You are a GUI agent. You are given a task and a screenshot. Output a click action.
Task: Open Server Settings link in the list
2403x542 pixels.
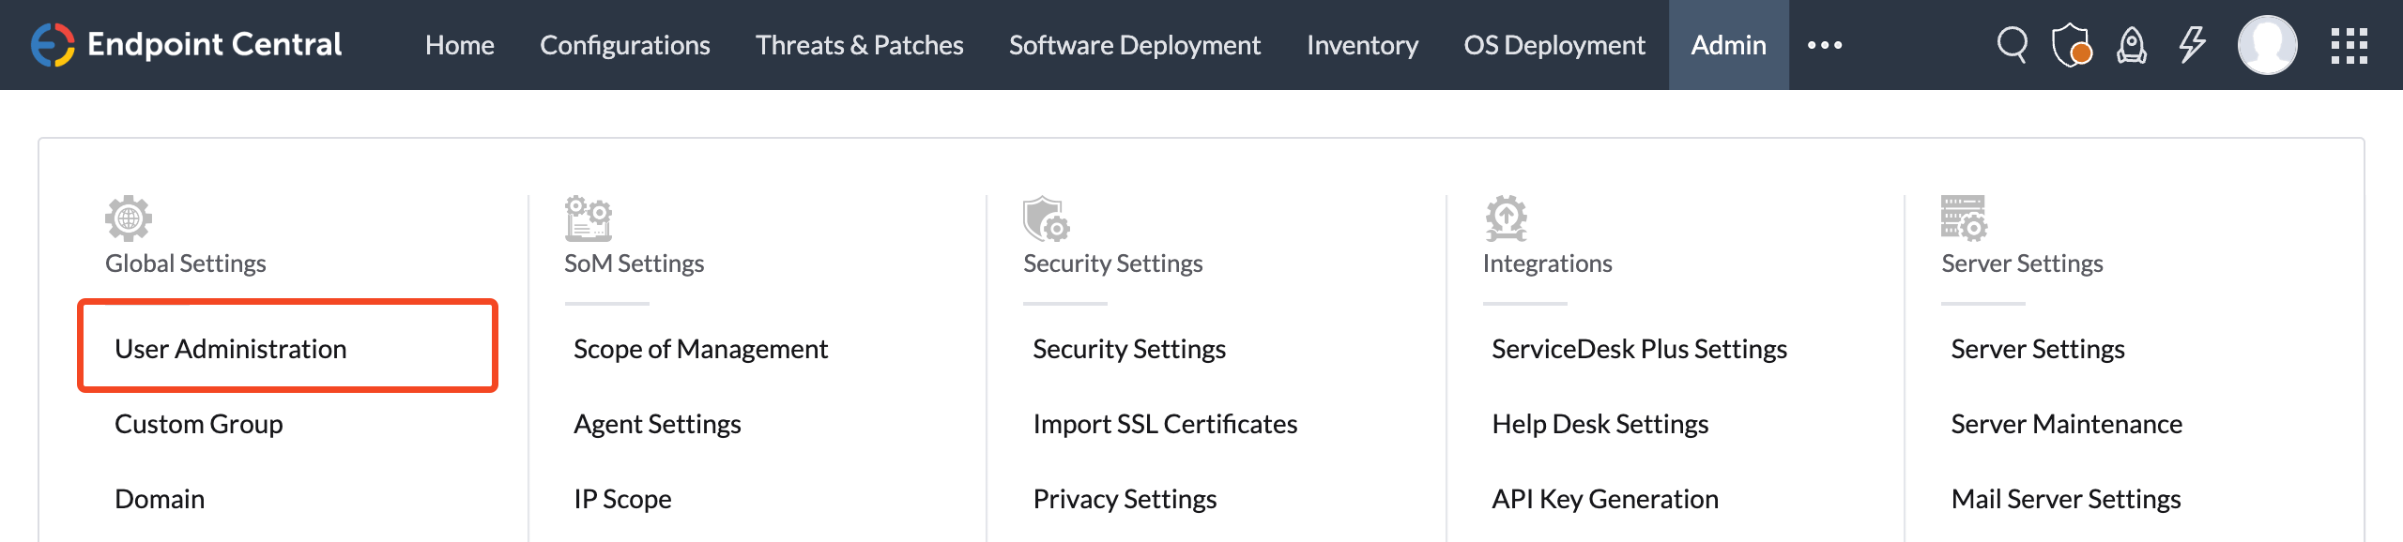[x=2038, y=349]
